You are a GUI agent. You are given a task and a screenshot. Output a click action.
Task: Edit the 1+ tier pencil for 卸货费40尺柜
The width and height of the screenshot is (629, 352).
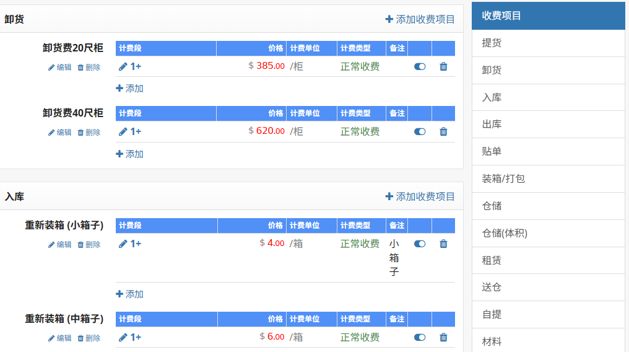pos(123,131)
